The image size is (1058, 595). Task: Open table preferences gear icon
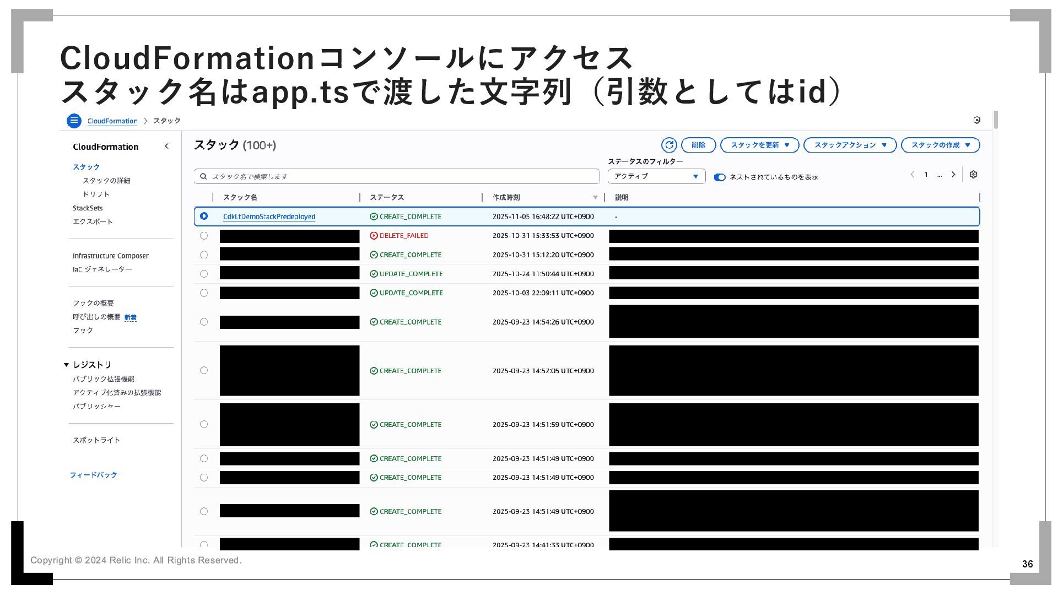point(973,175)
